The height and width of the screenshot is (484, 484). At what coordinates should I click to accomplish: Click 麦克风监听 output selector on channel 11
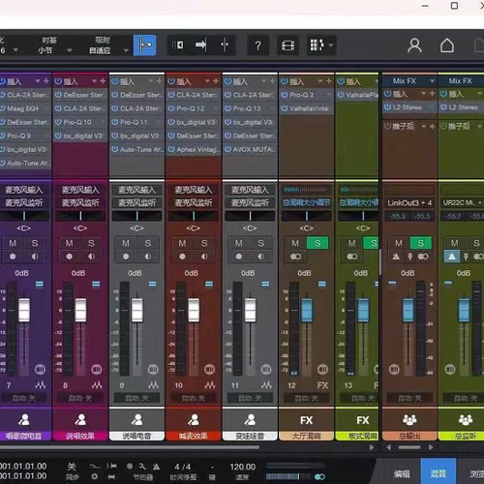250,202
